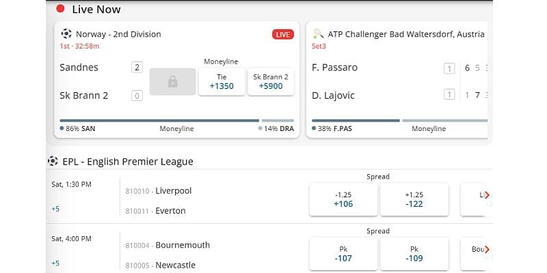Select the Tie +1350 moneyline bet
This screenshot has width=547, height=273.
click(x=222, y=81)
